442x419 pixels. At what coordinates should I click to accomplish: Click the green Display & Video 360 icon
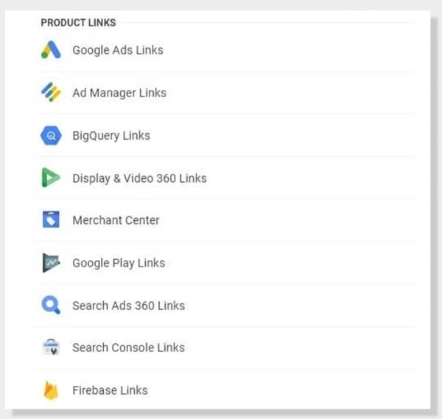51,178
